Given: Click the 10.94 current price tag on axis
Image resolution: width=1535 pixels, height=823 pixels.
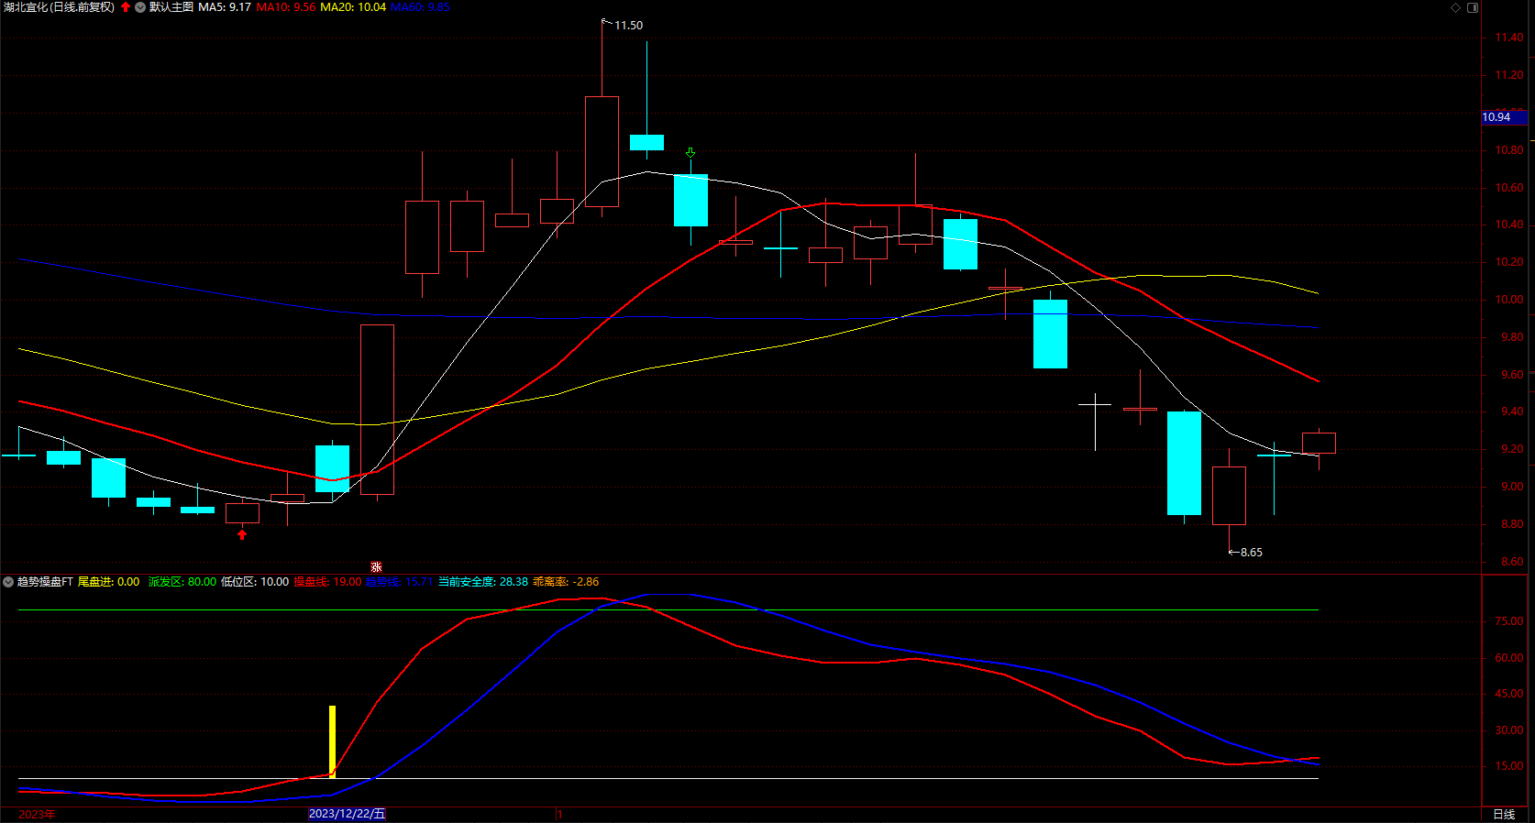Looking at the screenshot, I should (1504, 117).
